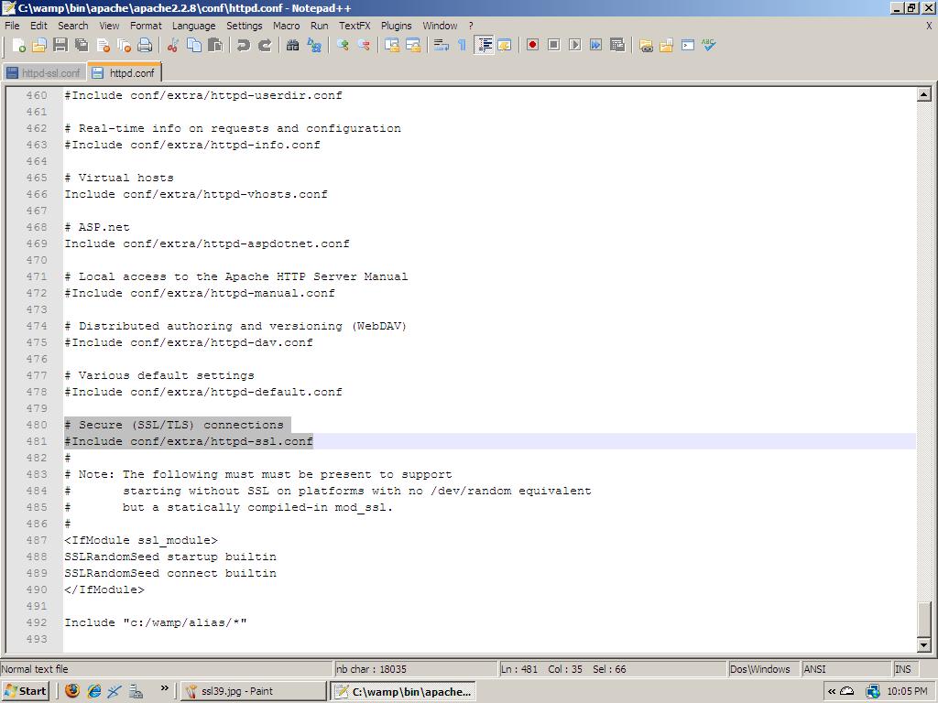Click the Zoom In magnifier icon
The height and width of the screenshot is (703, 938).
point(343,45)
